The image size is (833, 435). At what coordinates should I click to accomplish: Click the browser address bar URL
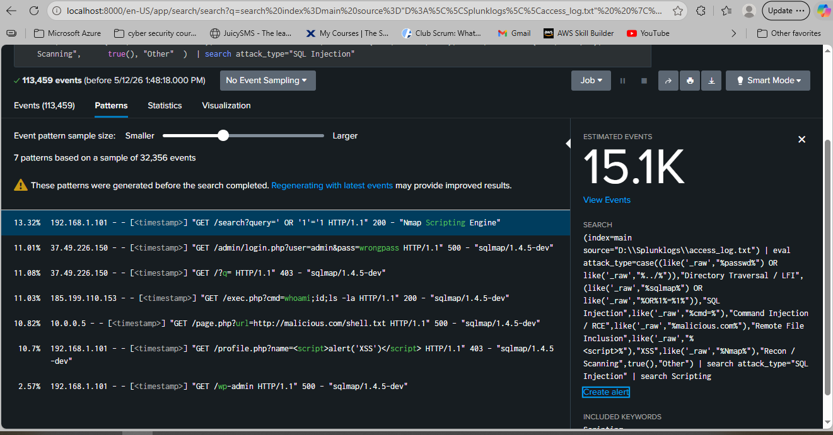click(x=364, y=11)
